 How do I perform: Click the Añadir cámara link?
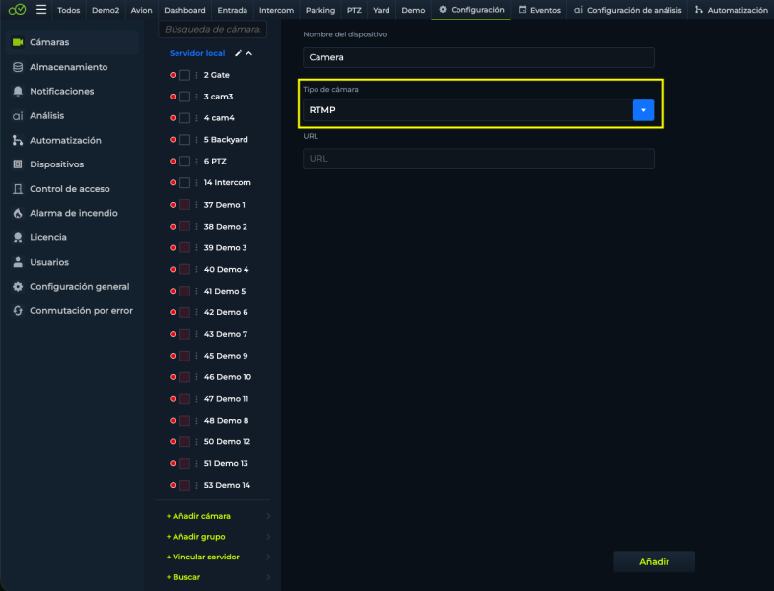(198, 516)
